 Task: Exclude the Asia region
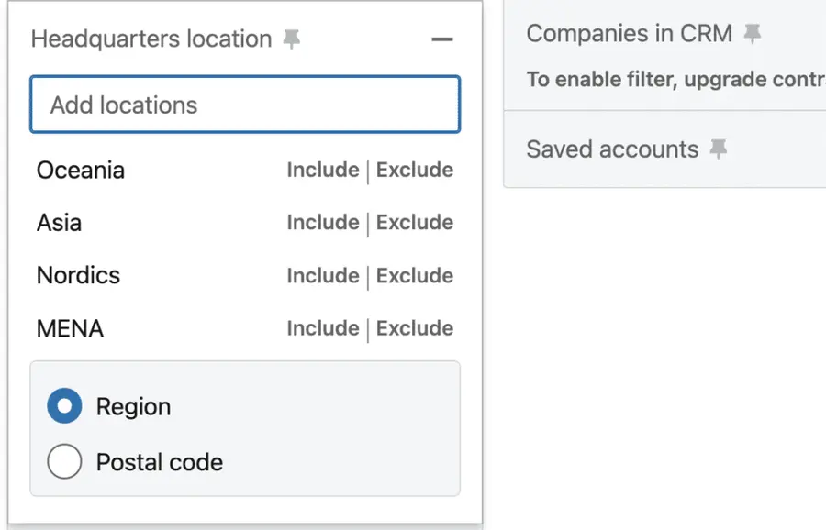point(415,222)
